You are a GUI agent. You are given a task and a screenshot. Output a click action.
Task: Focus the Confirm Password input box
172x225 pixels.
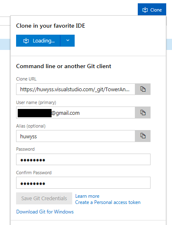83,182
